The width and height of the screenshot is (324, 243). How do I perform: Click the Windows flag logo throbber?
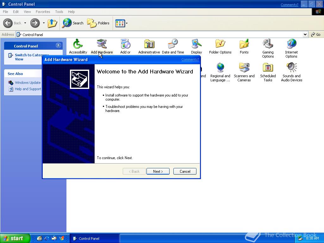tap(318, 12)
